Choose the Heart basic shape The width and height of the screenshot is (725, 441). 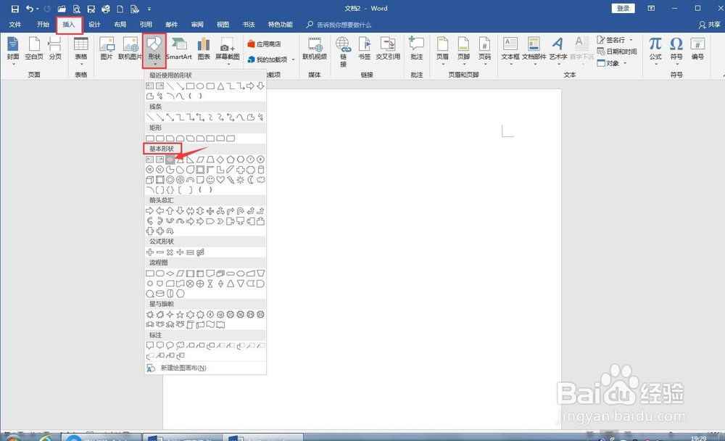click(x=220, y=180)
